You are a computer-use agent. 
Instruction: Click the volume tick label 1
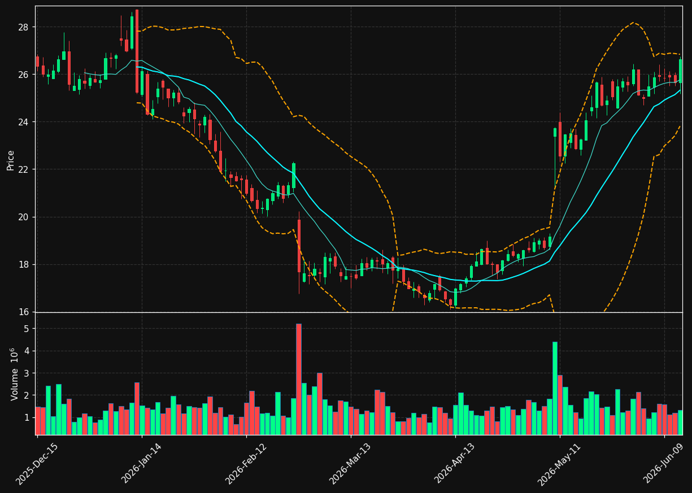26,417
